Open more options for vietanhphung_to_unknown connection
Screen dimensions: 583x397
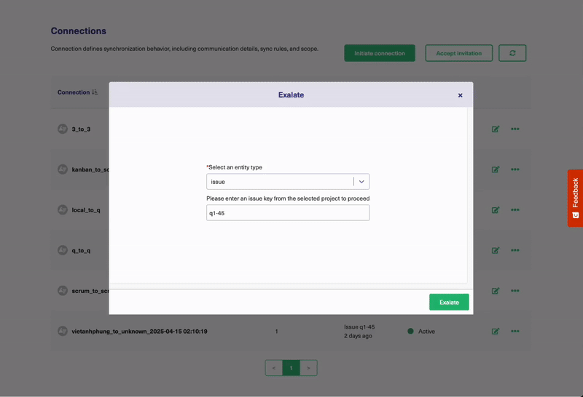point(515,332)
